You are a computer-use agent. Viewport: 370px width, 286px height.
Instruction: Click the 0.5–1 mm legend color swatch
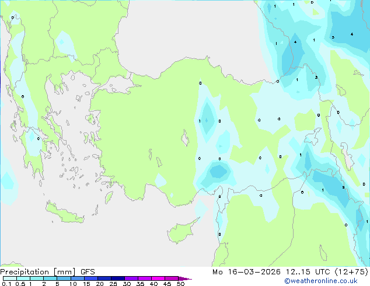[23, 278]
